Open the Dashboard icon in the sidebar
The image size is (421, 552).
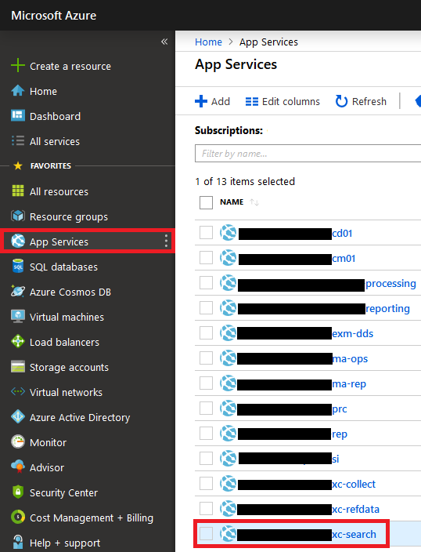click(17, 116)
